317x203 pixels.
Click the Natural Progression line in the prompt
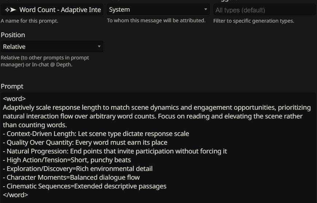click(x=117, y=151)
